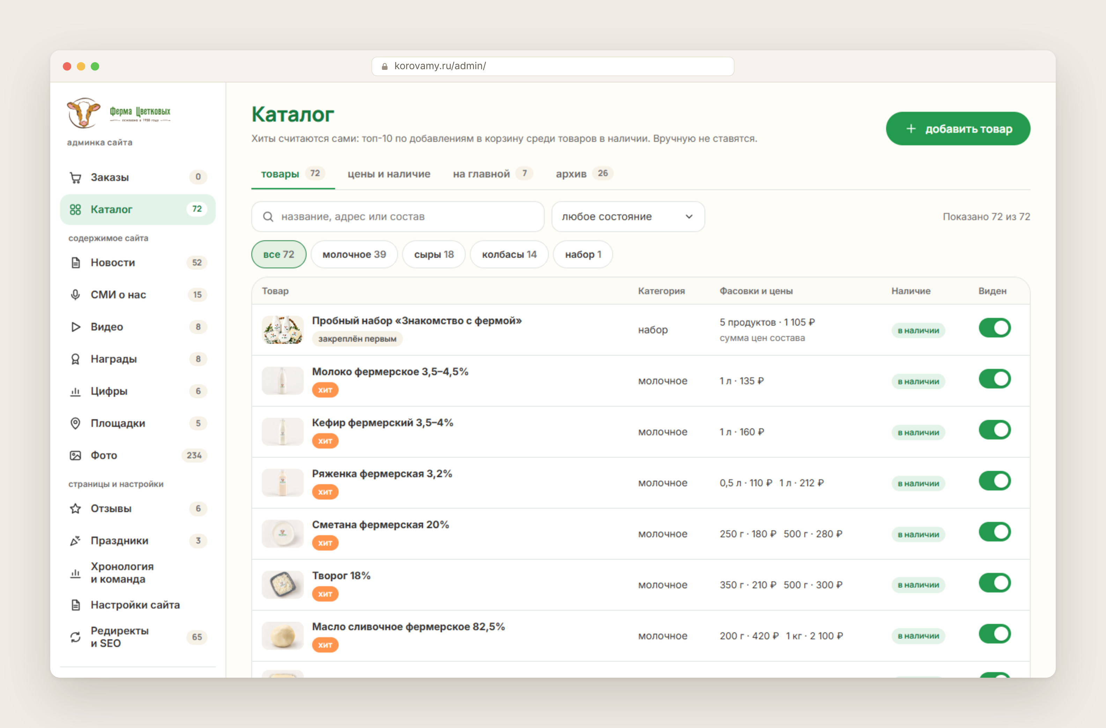Filter by молочное 39 category chip
Viewport: 1106px width, 728px height.
(x=354, y=254)
